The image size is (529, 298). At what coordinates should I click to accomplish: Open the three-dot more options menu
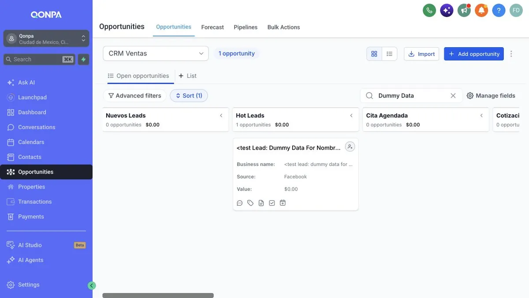coord(511,54)
